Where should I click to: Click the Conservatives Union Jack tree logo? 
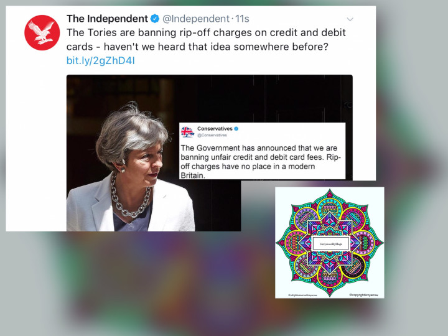click(187, 132)
